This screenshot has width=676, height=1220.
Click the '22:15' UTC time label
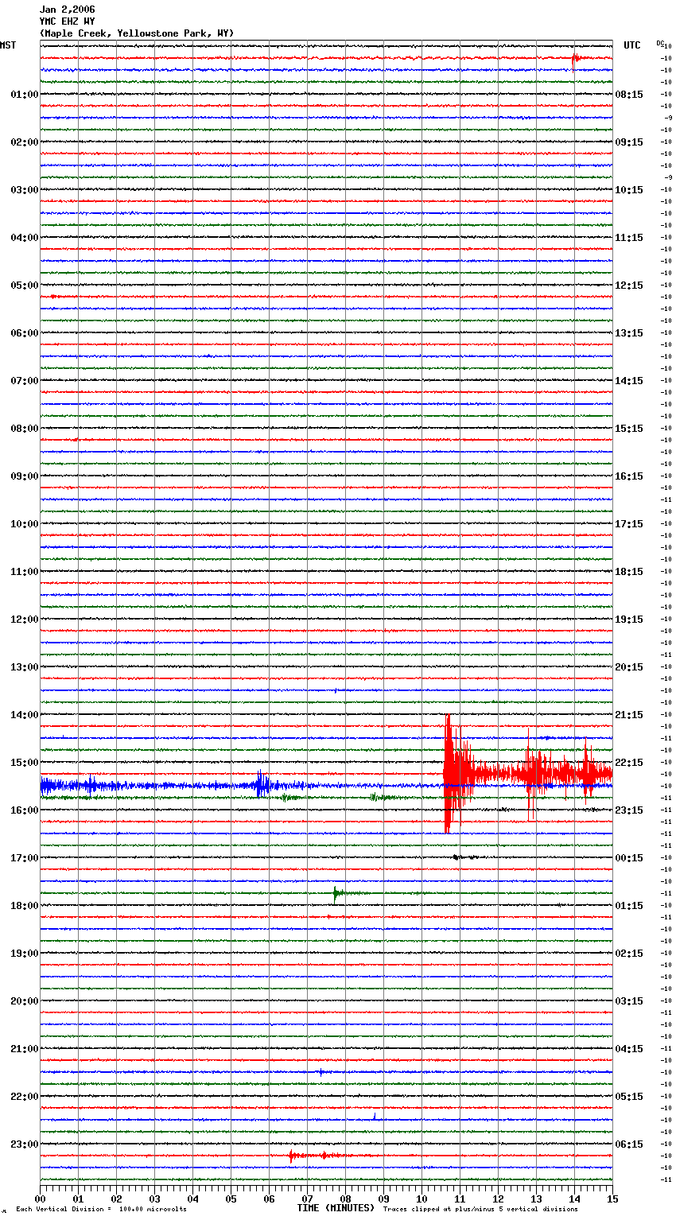pos(629,763)
